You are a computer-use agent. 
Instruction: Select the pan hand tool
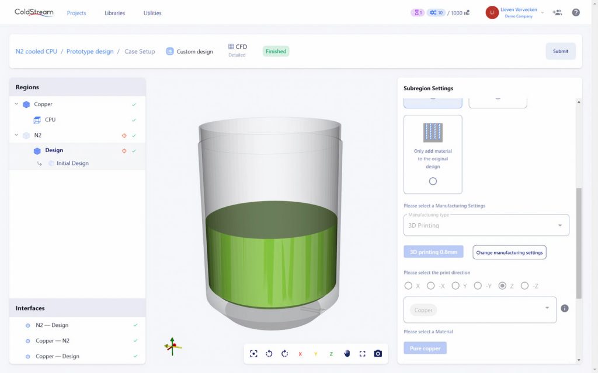pyautogui.click(x=347, y=354)
